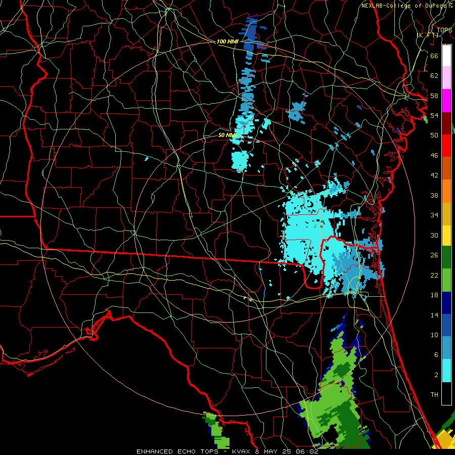Select the bright red swatch near 50
Image resolution: width=455 pixels, height=455 pixels.
tap(446, 146)
